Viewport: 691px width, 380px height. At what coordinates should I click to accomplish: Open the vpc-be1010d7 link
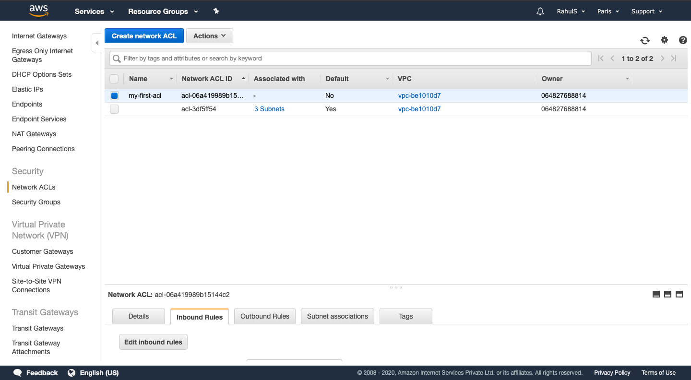pos(419,95)
